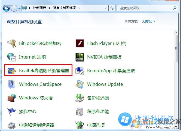The height and width of the screenshot is (131, 183).
Task: Expand the address bar history dropdown
Action: pos(106,8)
